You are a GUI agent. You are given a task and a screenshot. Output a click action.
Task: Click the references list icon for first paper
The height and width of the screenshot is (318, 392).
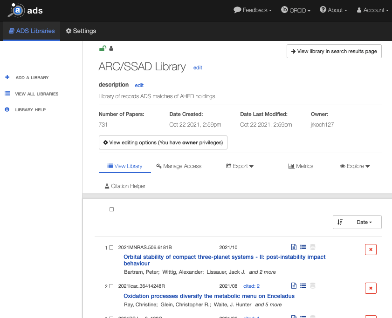click(x=303, y=247)
